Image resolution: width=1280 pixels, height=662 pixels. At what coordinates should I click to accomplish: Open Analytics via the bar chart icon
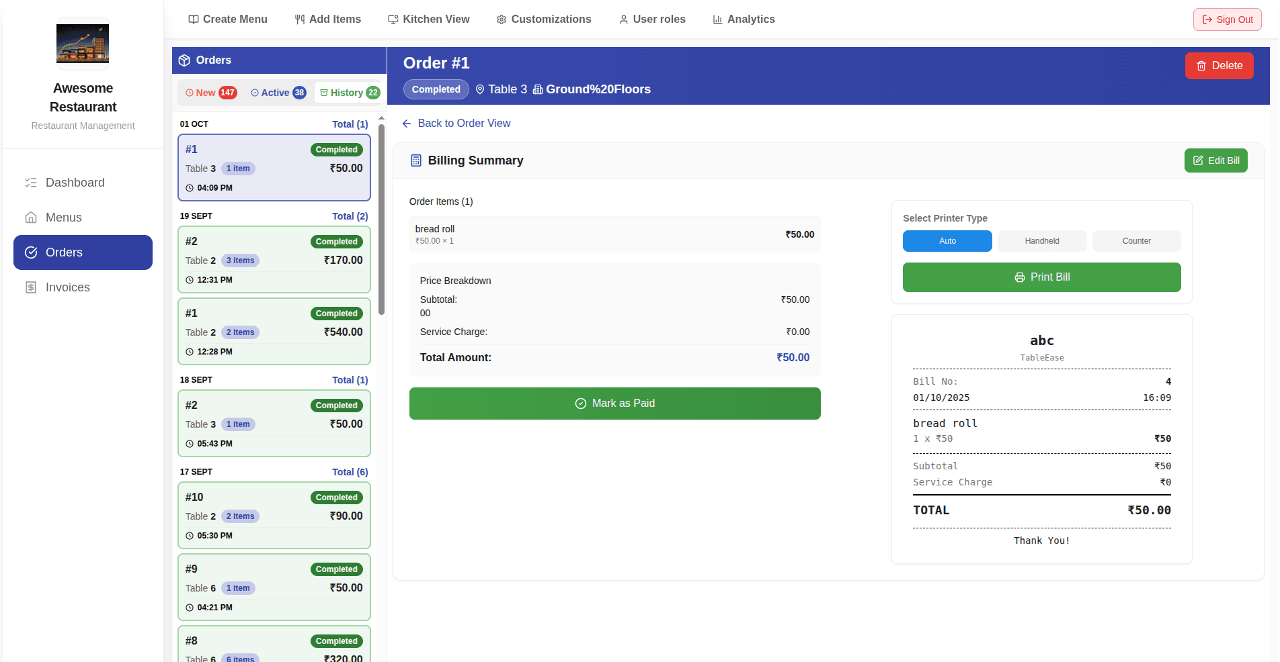[x=716, y=19]
